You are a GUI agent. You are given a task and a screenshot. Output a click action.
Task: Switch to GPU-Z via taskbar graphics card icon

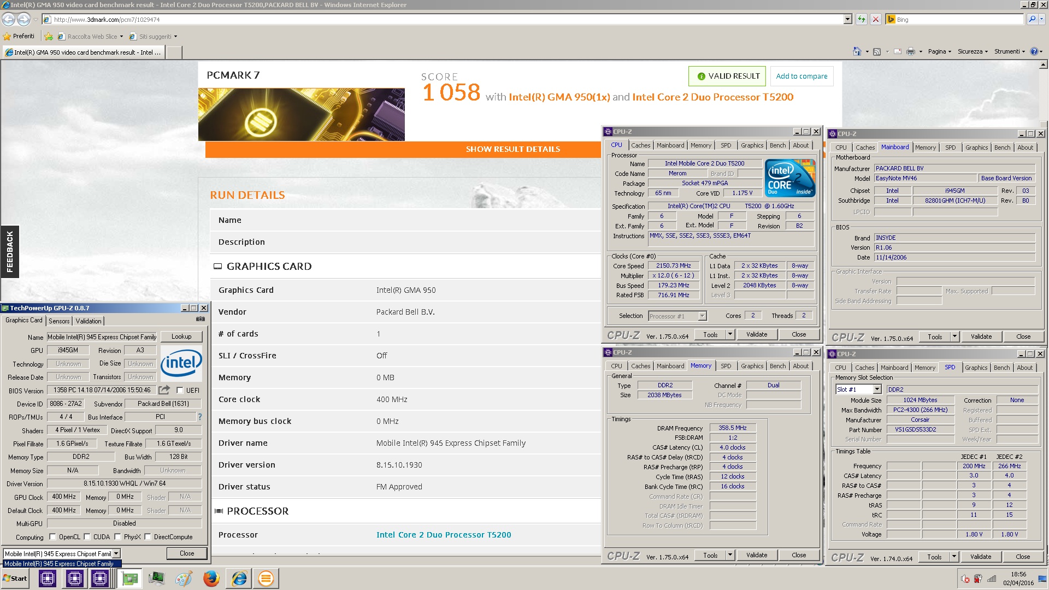(x=130, y=579)
